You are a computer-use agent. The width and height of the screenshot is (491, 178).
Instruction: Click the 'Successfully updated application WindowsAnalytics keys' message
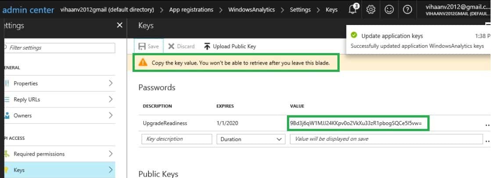coord(417,46)
